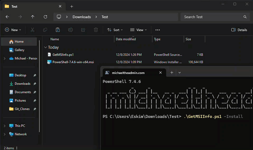Toggle the Details pane
Viewport: 253px width, 150px height.
239,30
